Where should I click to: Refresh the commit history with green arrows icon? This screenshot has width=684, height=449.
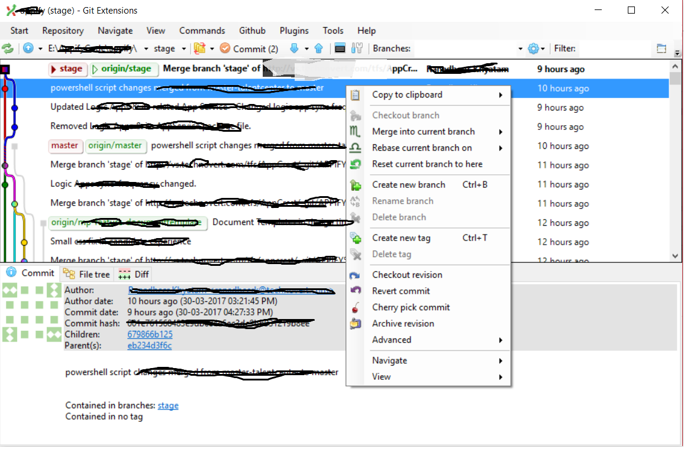8,48
